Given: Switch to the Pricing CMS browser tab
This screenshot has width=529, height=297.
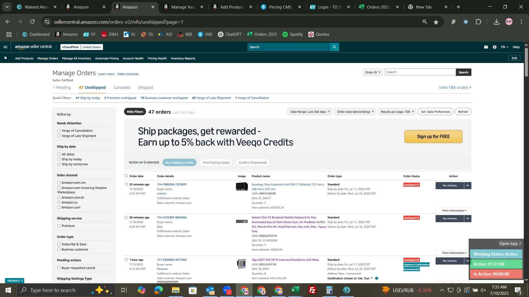Looking at the screenshot, I should pyautogui.click(x=280, y=7).
